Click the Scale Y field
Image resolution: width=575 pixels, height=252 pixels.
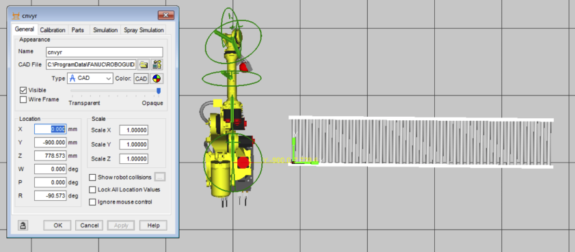[134, 144]
